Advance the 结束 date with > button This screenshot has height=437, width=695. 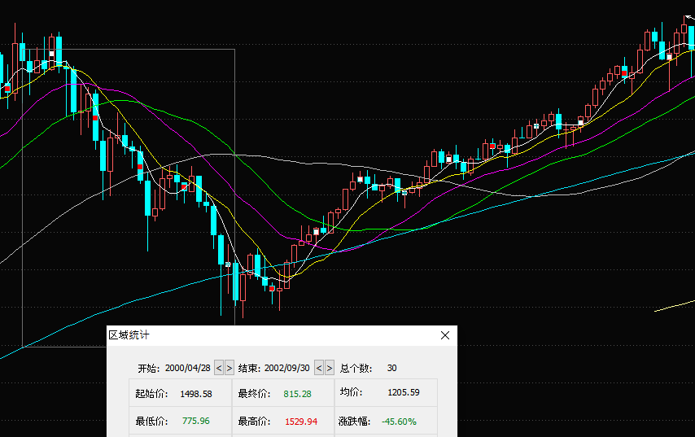(330, 368)
